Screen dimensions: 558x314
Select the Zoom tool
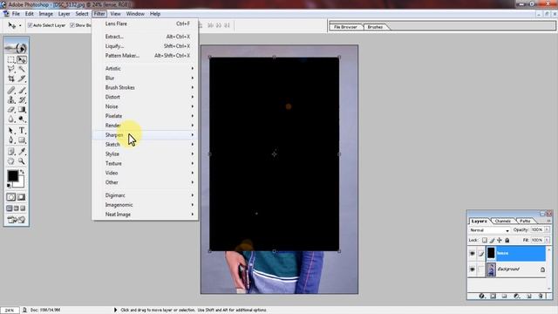point(22,161)
